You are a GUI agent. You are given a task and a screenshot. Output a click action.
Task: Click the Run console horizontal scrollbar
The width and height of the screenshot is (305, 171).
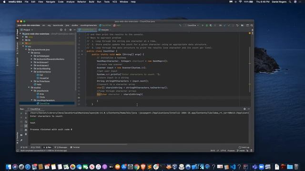(79, 144)
